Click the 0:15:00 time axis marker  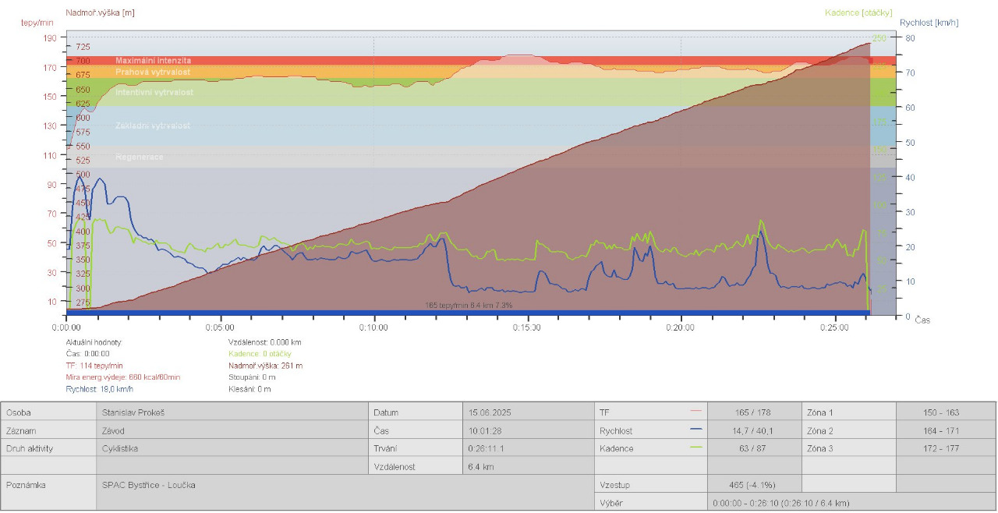pos(527,327)
